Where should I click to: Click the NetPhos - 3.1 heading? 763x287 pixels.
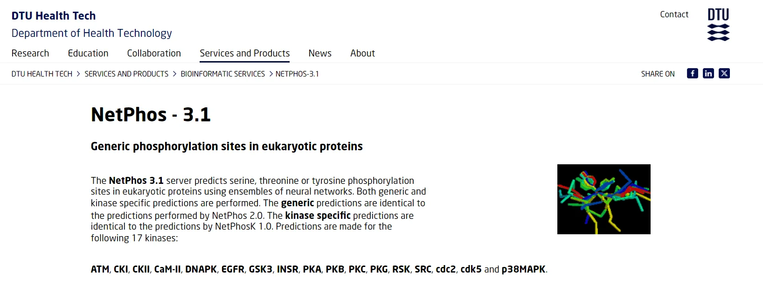(151, 114)
